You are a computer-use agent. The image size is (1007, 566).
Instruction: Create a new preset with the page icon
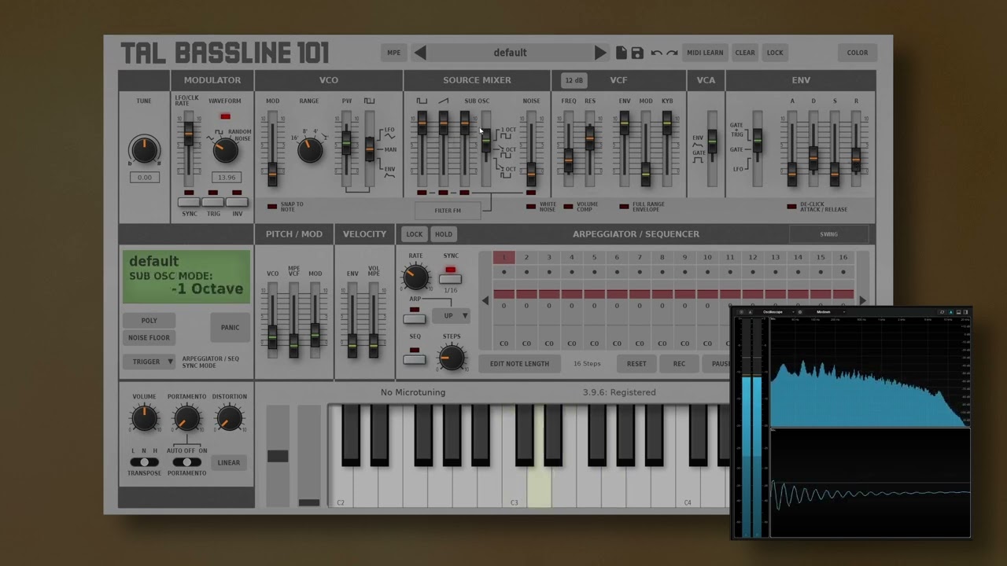[x=622, y=53]
